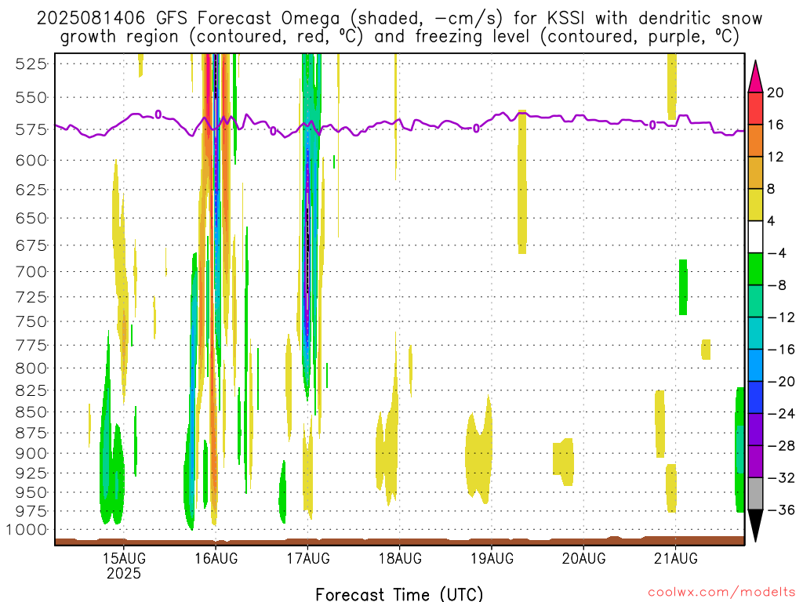Click the coolwx.com/modelts link text
Screen dimensions: 803x602
tap(721, 593)
